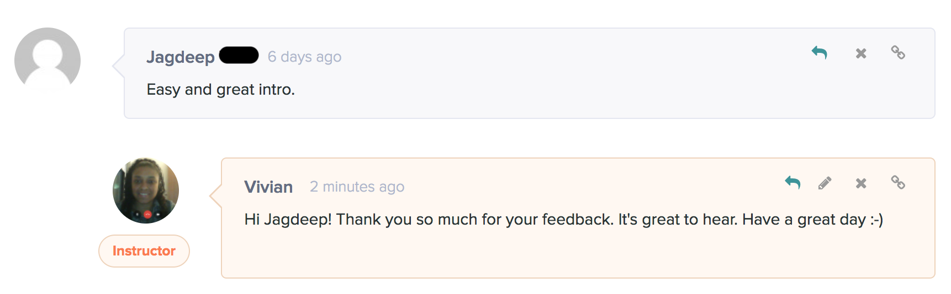Reply to Vivian's comment using arrow icon
Image resolution: width=951 pixels, height=294 pixels.
click(792, 183)
